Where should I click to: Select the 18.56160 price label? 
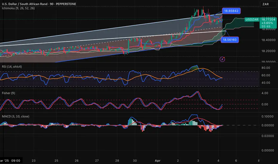click(x=230, y=40)
